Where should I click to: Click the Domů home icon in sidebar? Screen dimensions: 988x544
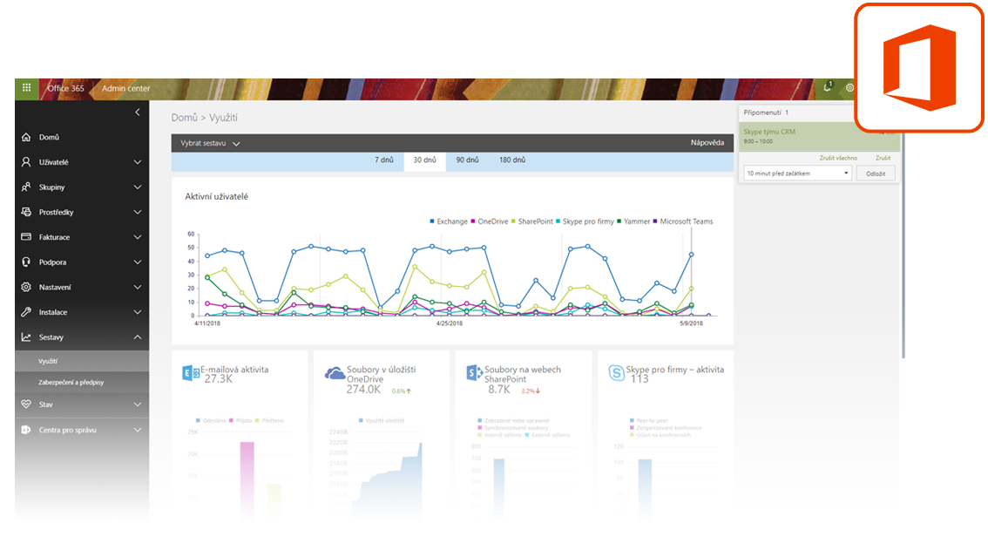(26, 137)
